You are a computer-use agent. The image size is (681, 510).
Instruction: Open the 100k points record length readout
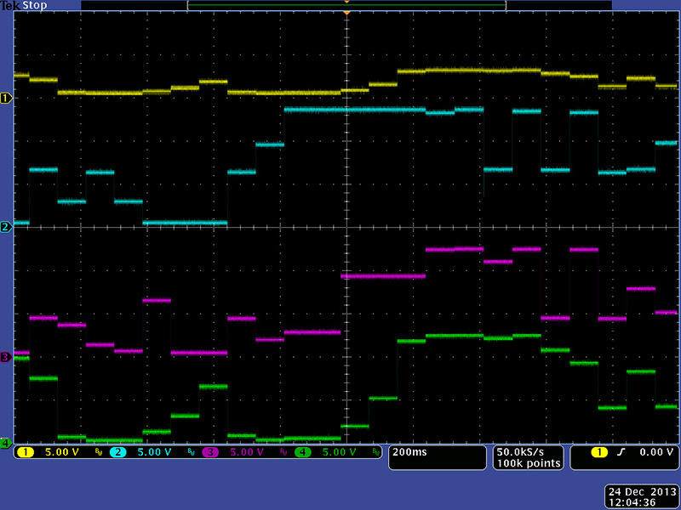(x=528, y=463)
